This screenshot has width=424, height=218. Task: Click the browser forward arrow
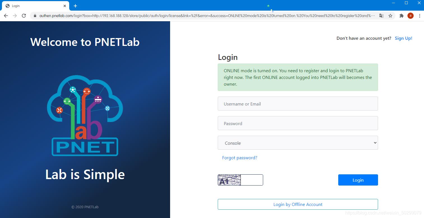pyautogui.click(x=15, y=16)
